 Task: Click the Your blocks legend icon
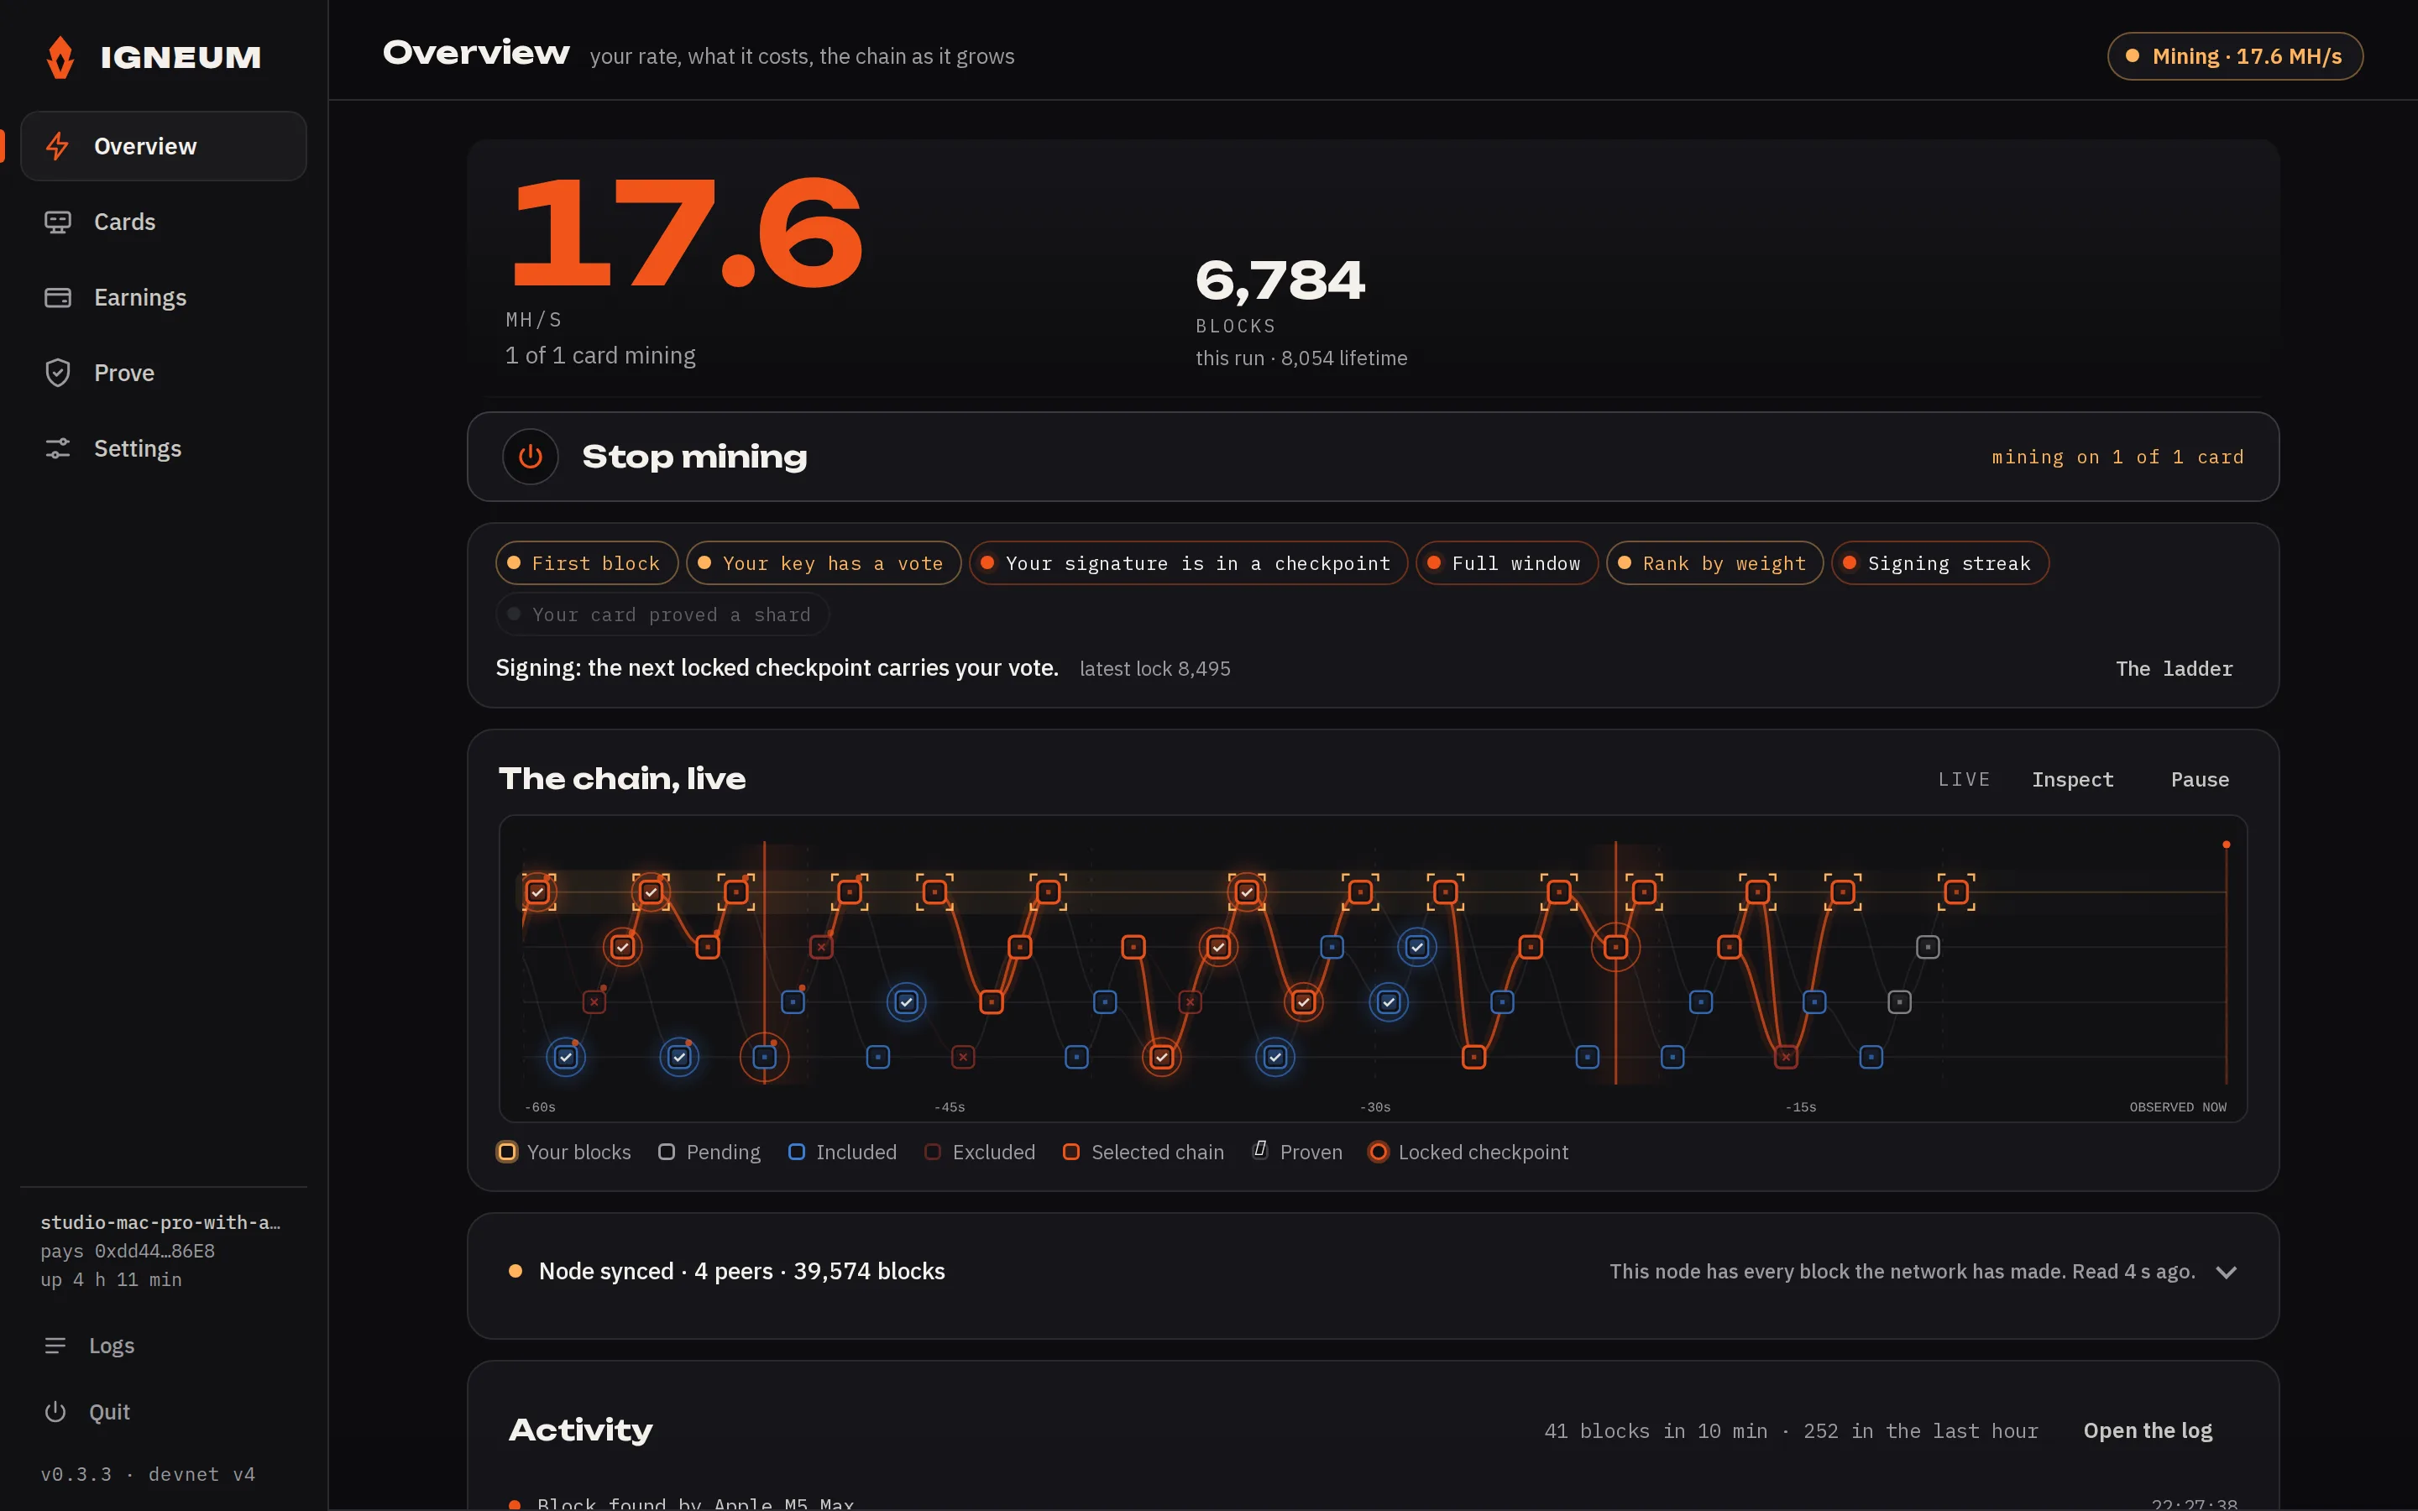[508, 1153]
